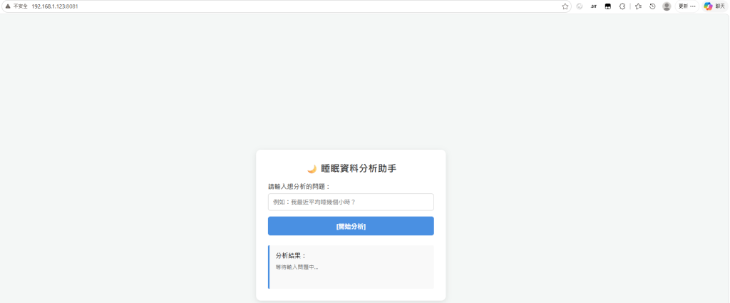This screenshot has height=303, width=730.
Task: Click the 更新 update menu button
Action: point(687,6)
